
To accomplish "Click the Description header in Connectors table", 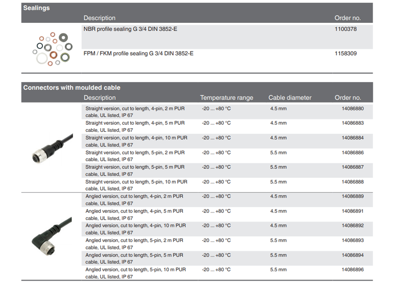I will coord(99,98).
